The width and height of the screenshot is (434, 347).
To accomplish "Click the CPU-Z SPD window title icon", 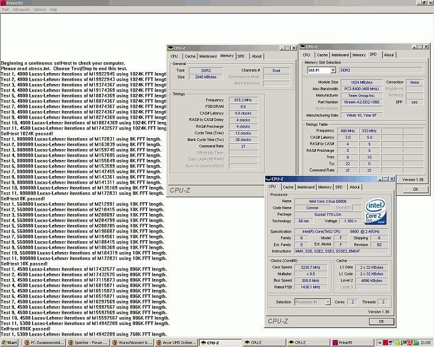I will [x=303, y=47].
